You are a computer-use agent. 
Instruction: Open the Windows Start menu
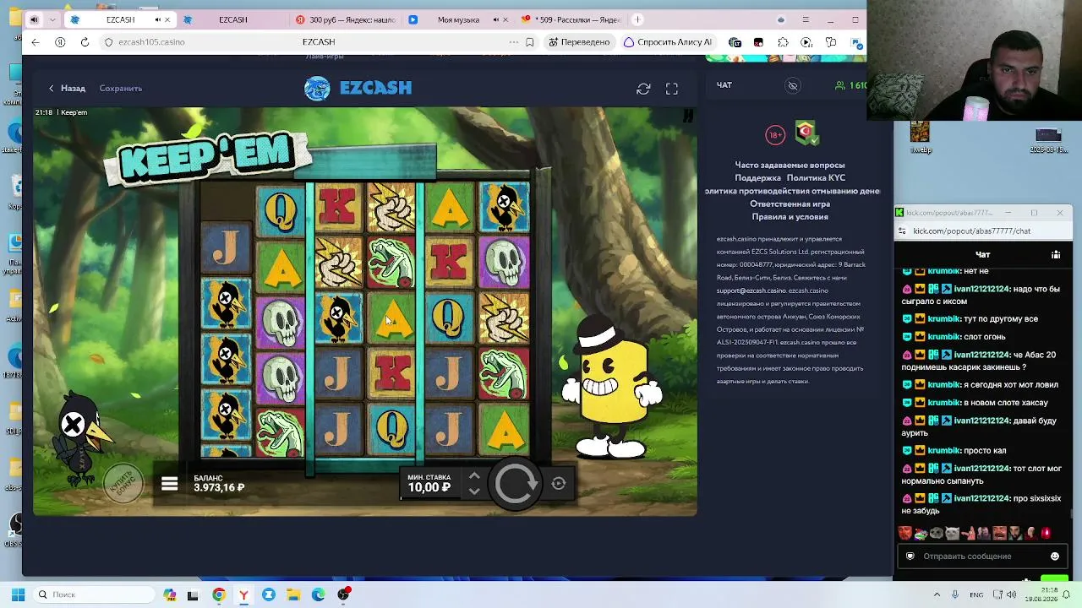pos(18,594)
